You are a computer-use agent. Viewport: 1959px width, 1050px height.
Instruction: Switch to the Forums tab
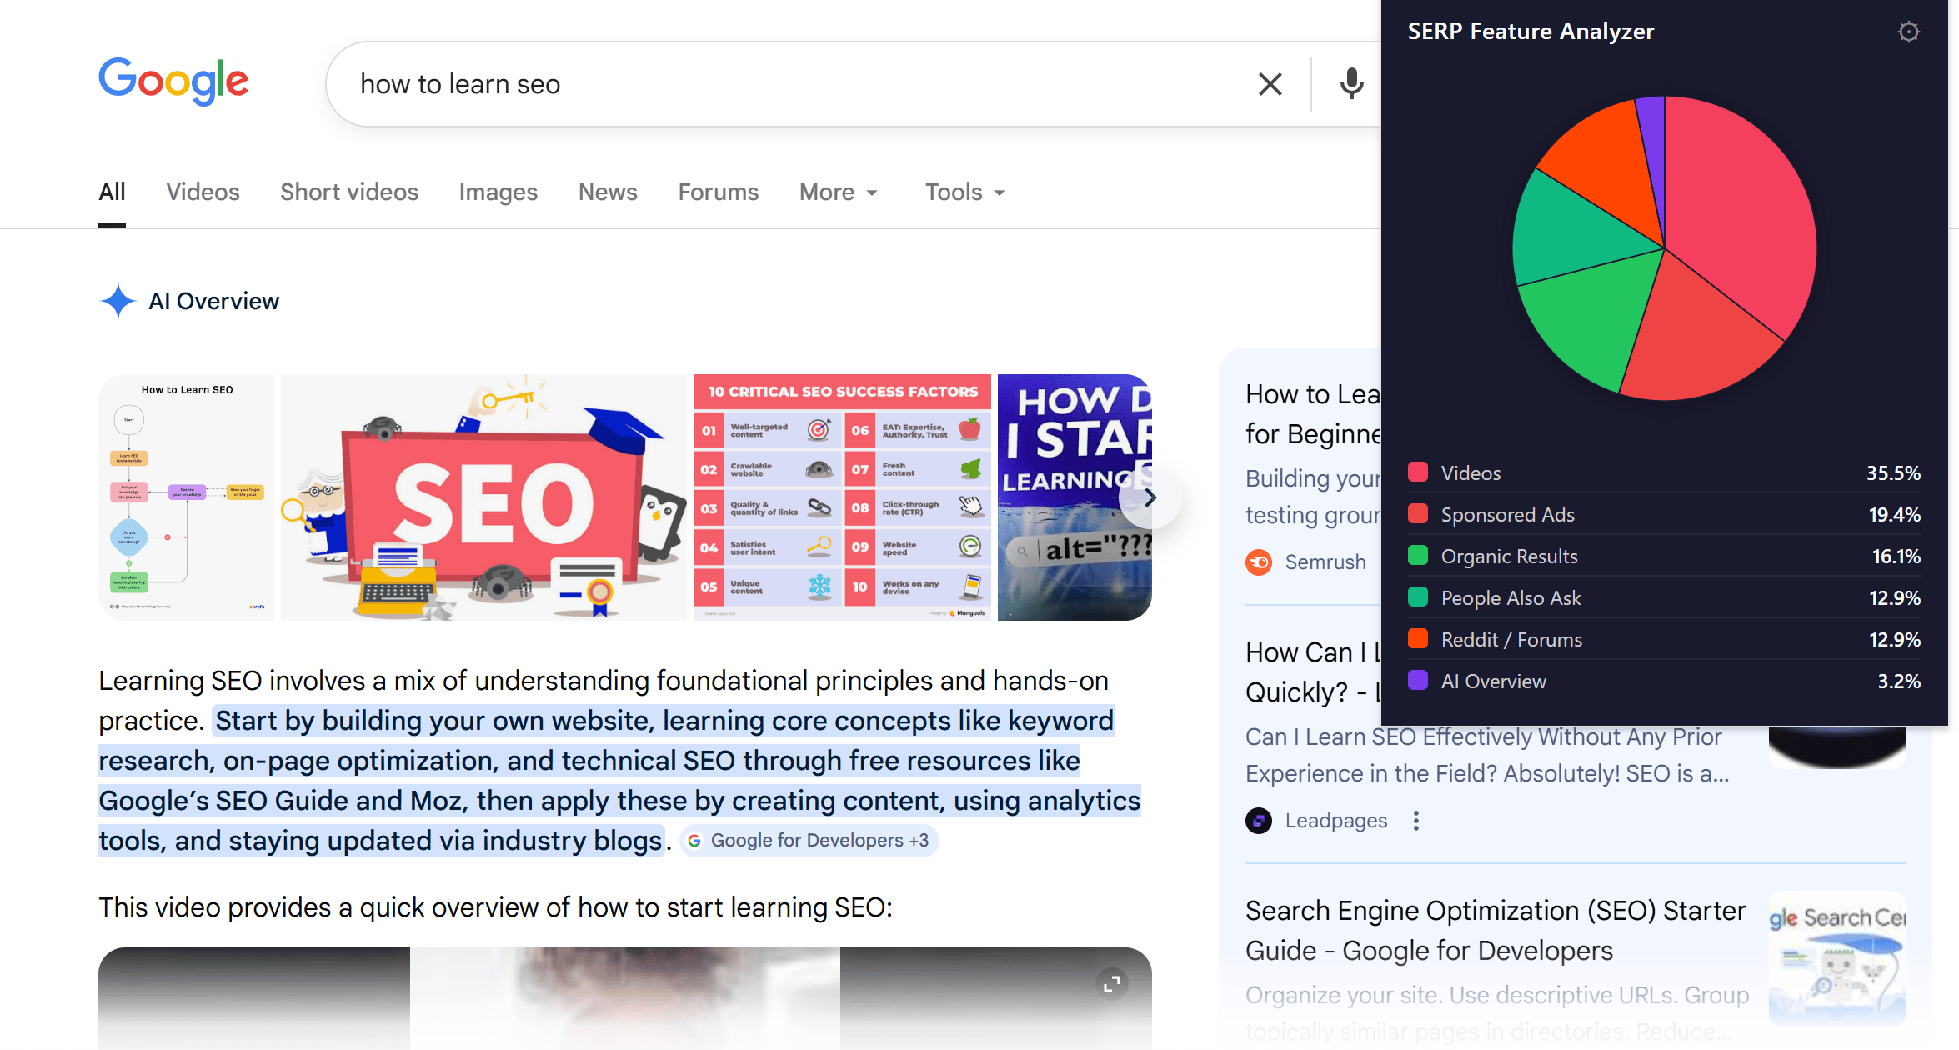[718, 192]
